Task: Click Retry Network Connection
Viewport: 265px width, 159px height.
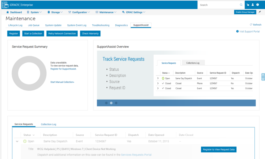Action: [62, 33]
